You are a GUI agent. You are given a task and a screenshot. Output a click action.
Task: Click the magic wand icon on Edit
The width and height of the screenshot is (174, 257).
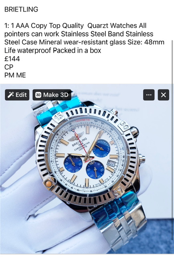[x=10, y=95]
